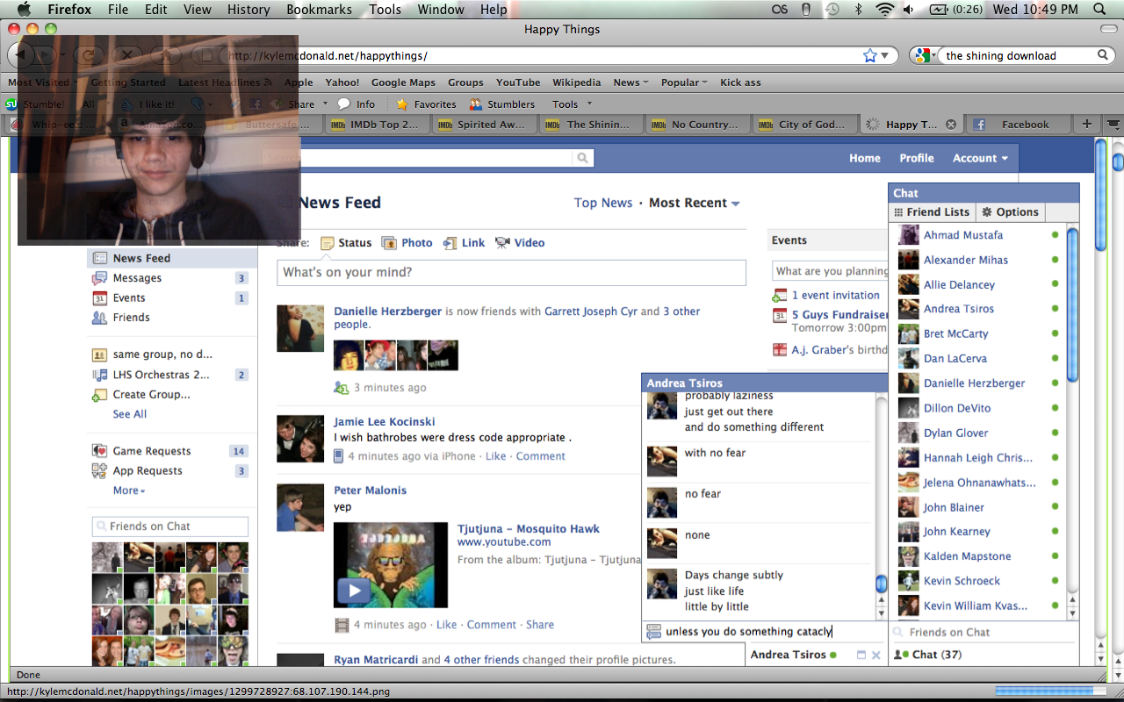
Task: Click the Video camera share icon
Action: pos(502,243)
